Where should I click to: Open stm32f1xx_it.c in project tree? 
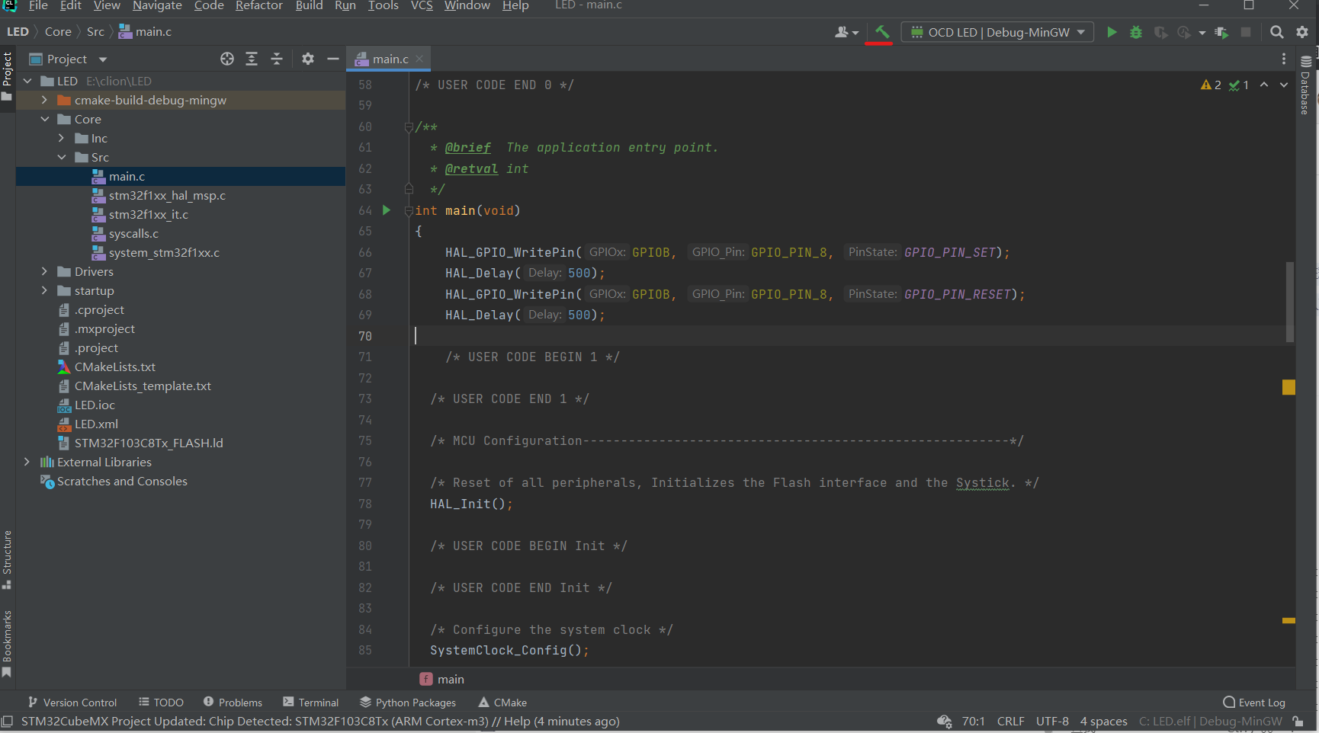148,214
